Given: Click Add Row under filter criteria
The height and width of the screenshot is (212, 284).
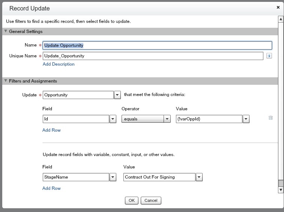Looking at the screenshot, I should [51, 130].
